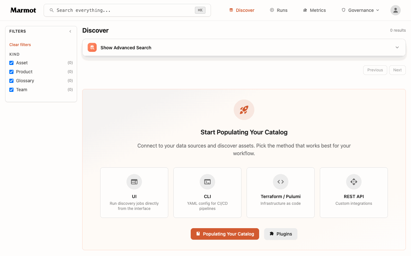Screen dimensions: 411x256
Task: Expand the Show Advanced Search chevron
Action: pyautogui.click(x=397, y=47)
